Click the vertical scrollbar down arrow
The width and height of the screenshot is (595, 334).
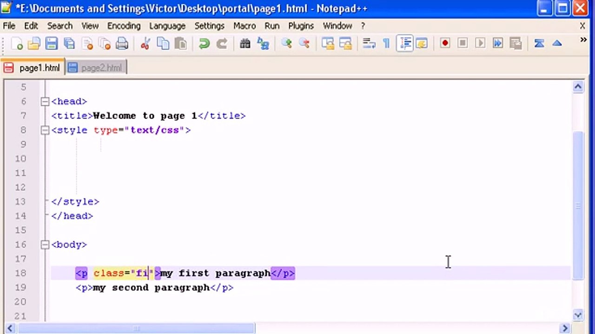(578, 315)
